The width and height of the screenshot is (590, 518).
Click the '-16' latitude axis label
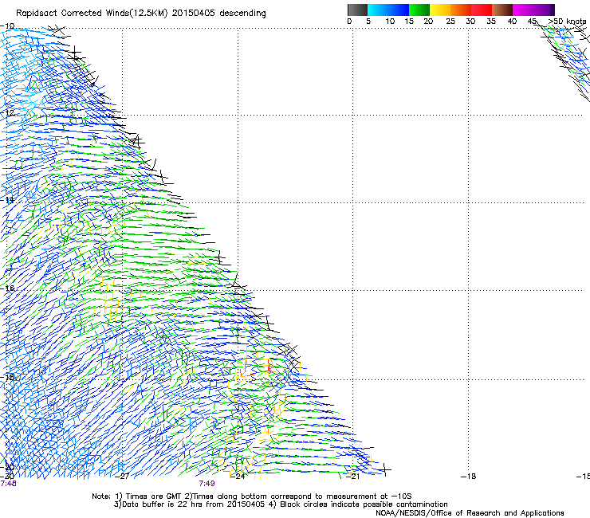(x=7, y=288)
